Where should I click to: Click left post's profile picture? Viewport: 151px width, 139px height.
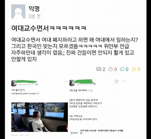point(14,83)
